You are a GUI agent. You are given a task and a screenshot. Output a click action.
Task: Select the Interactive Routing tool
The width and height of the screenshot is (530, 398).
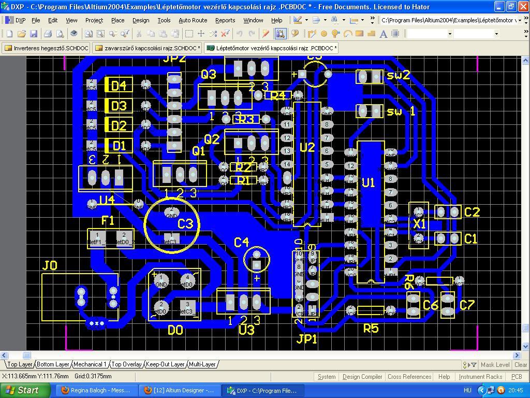[x=312, y=34]
